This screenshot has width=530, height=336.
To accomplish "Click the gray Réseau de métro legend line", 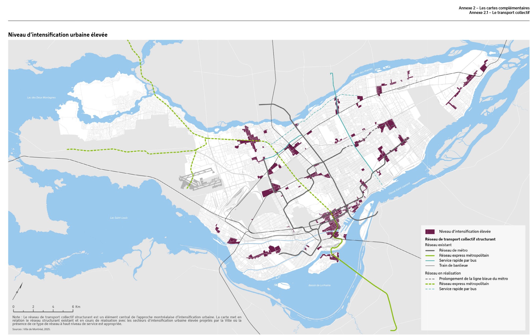I will [430, 251].
